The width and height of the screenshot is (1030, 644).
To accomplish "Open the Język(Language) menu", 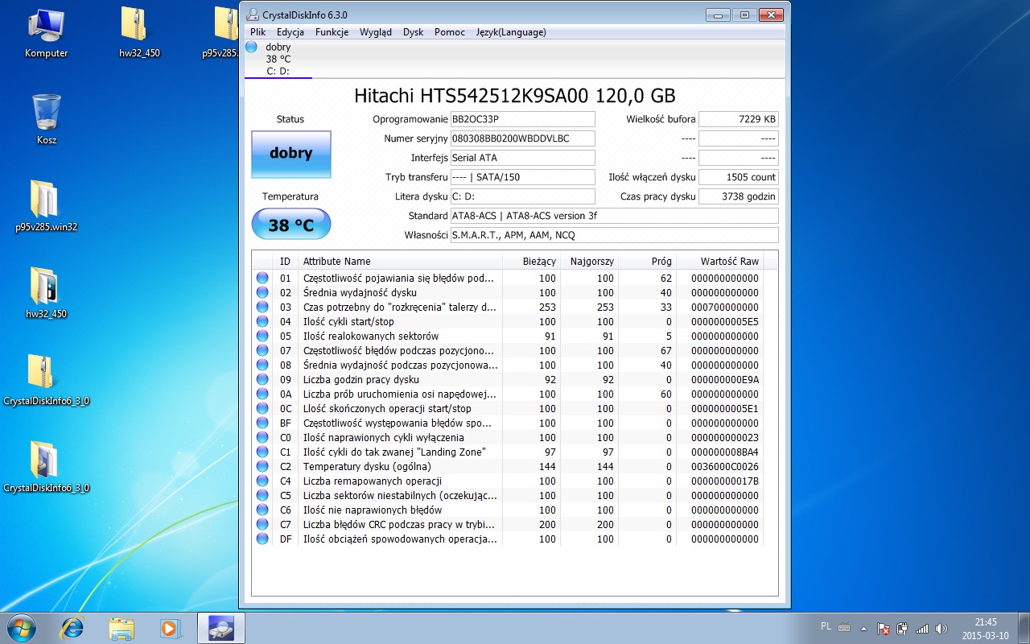I will coord(511,32).
